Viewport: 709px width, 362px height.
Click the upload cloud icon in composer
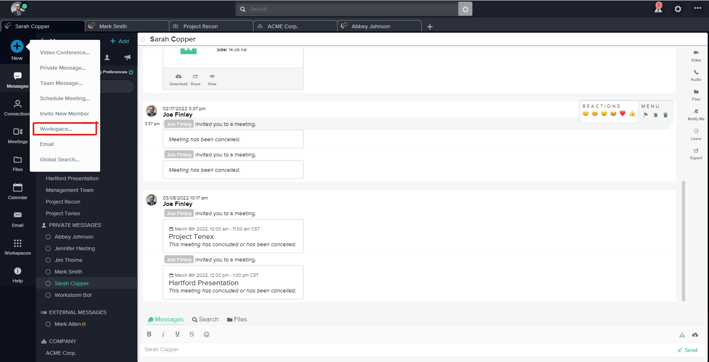point(695,335)
